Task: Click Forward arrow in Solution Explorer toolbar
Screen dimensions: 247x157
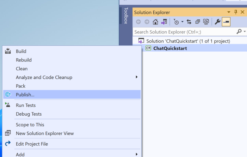Action: click(x=147, y=22)
